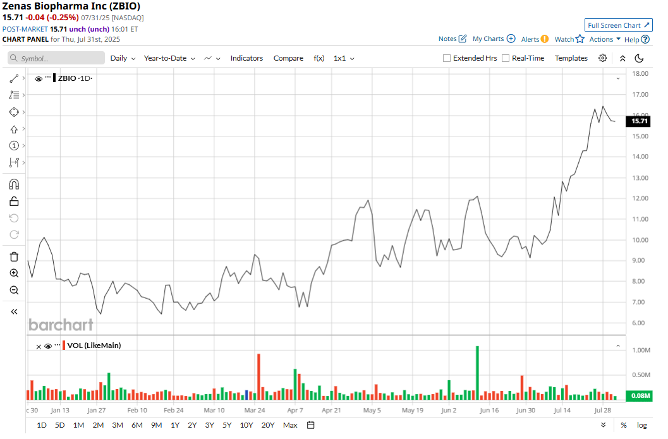Screen dimensions: 668x439
Task: Collapse the left drawing toolbar
Action: click(14, 311)
